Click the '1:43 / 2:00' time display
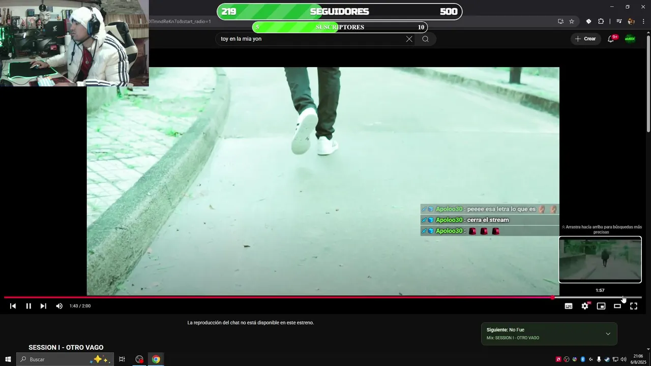Screen dimensions: 651x366 (x=80, y=306)
